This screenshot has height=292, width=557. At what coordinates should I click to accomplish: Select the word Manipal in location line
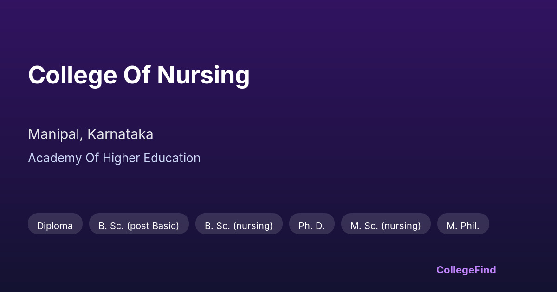(x=55, y=134)
